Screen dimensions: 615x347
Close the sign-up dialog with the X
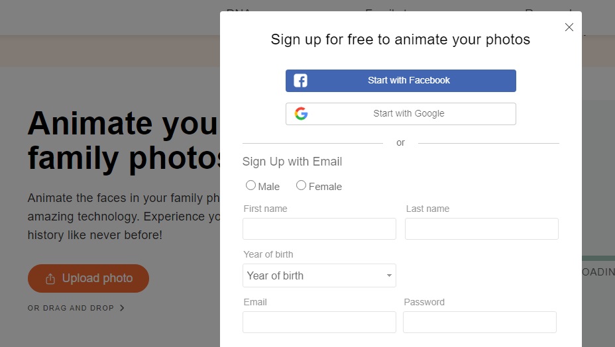pos(569,27)
